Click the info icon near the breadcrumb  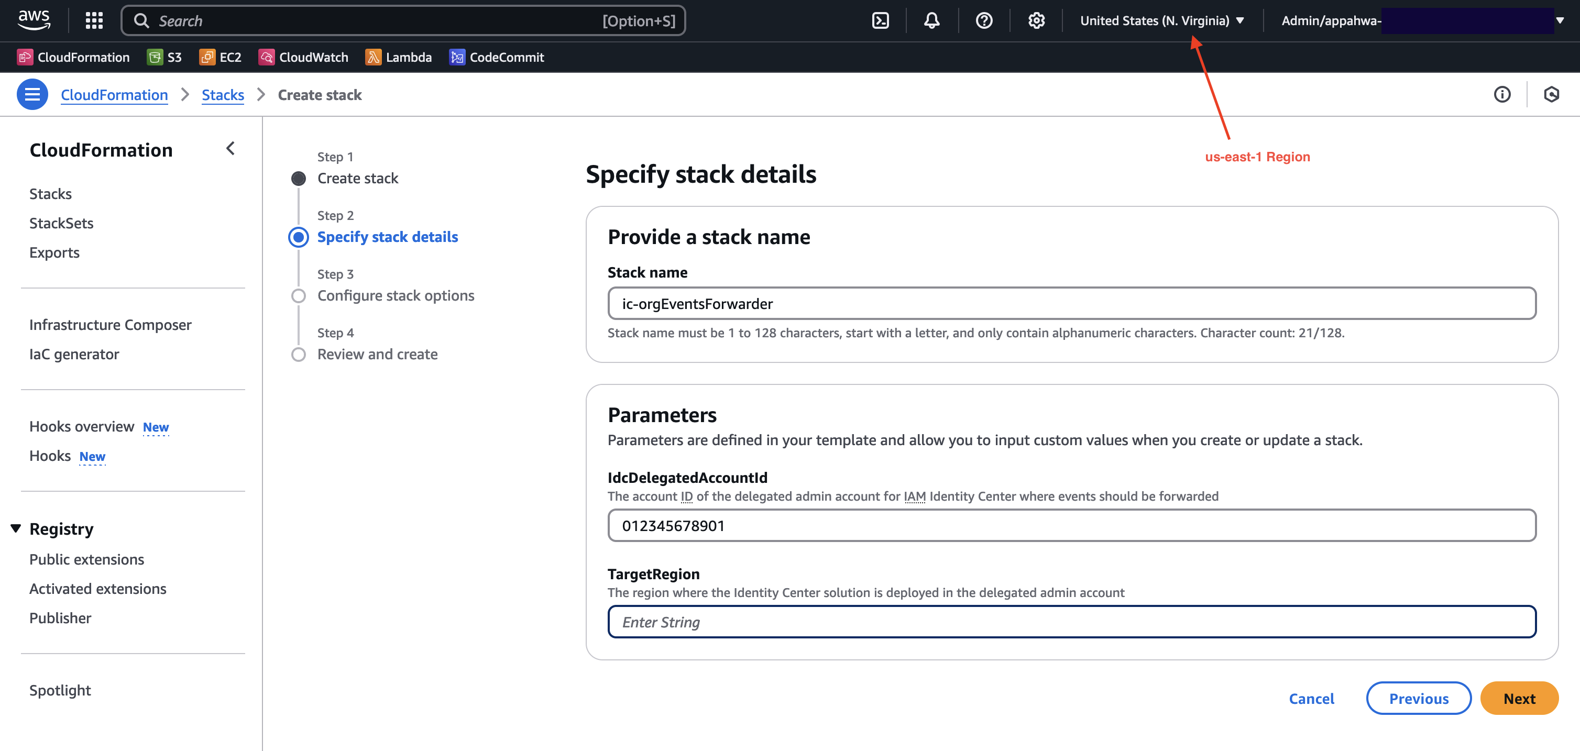click(x=1502, y=94)
